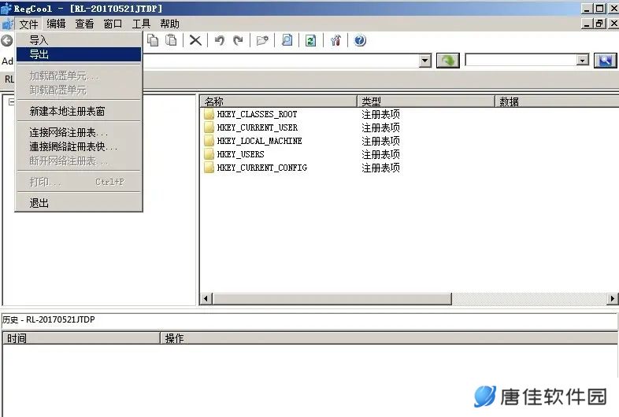Click the Back arrow toolbar icon
The image size is (619, 417).
click(x=7, y=40)
